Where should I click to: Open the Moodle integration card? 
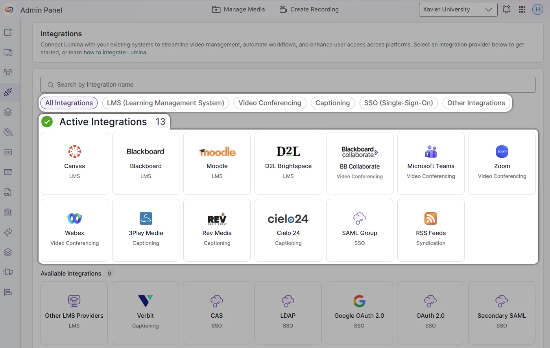pyautogui.click(x=217, y=163)
